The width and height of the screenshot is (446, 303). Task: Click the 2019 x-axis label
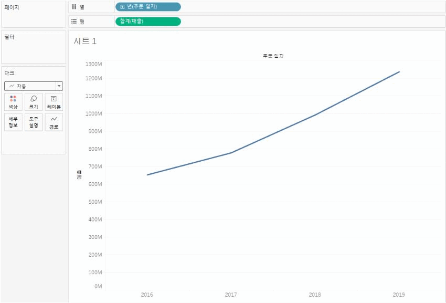(399, 295)
